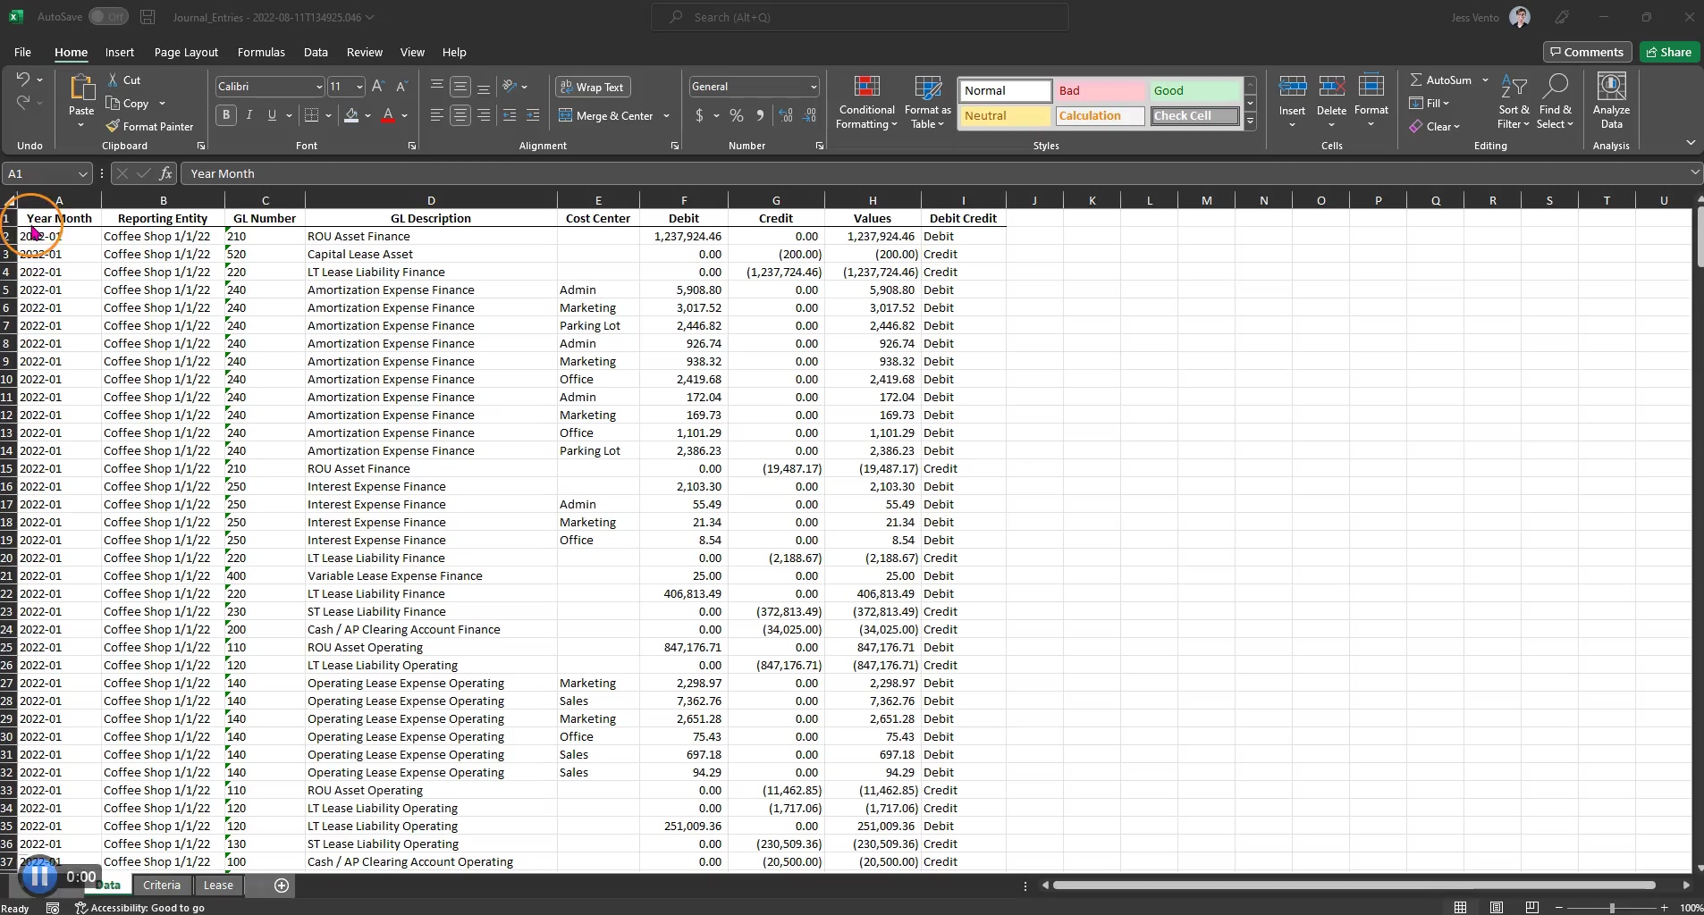
Task: Click the Copy button
Action: pos(127,103)
